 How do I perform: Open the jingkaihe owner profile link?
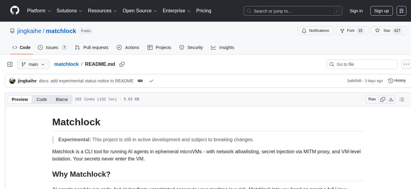click(29, 31)
